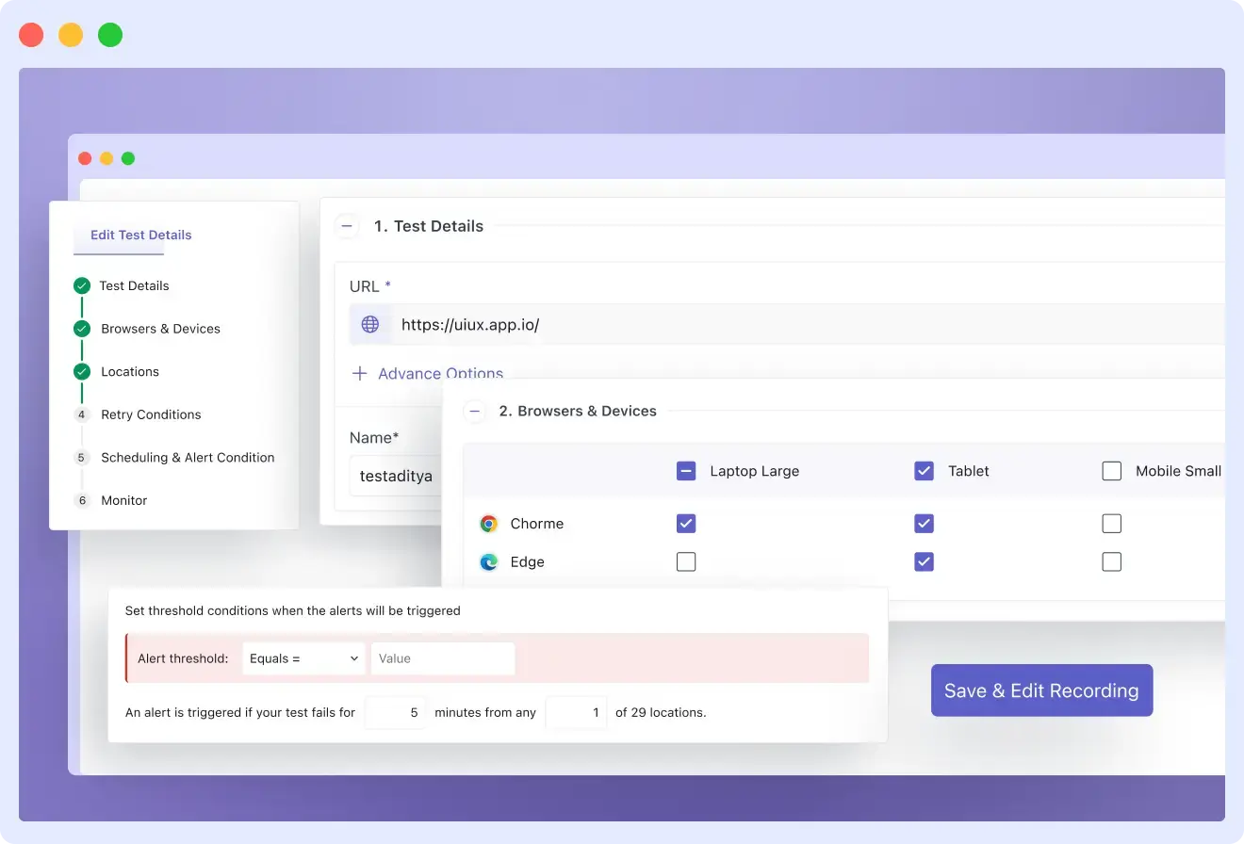
Task: Uncheck the Tablet column checkbox
Action: [925, 471]
